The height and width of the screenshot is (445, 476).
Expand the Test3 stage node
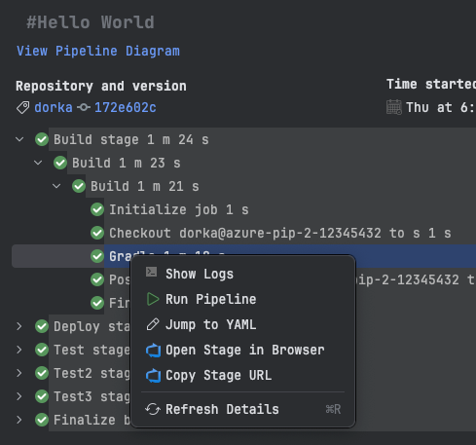pyautogui.click(x=19, y=396)
